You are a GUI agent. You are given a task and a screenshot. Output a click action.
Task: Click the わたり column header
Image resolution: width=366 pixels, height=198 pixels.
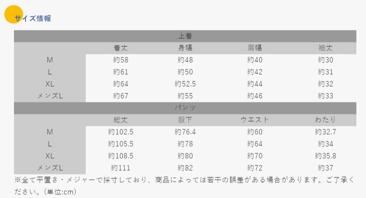(326, 120)
